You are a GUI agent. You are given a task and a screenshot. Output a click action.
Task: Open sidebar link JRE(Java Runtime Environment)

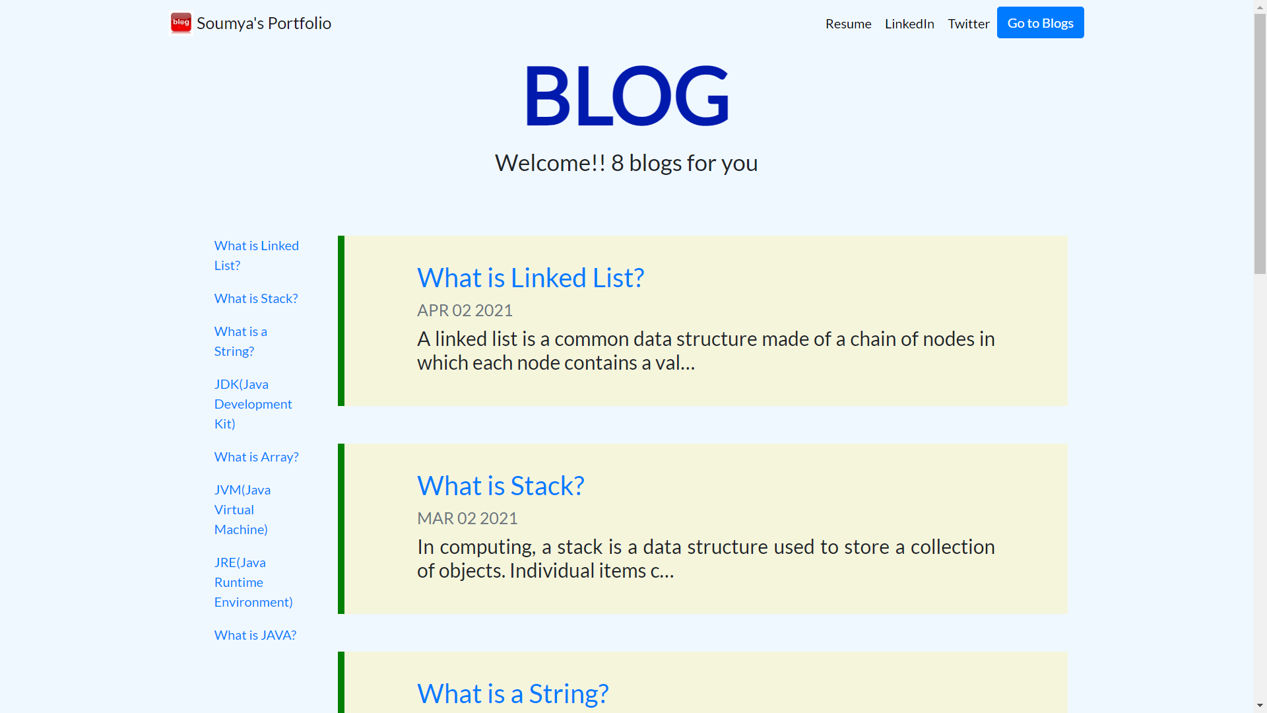coord(253,582)
